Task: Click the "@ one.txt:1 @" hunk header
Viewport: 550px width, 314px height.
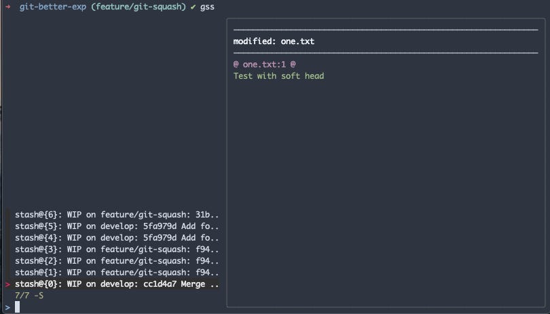Action: [x=264, y=64]
